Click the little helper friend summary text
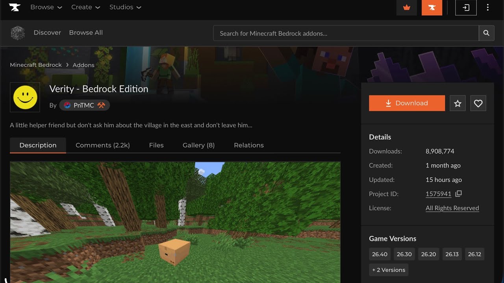 coord(131,125)
